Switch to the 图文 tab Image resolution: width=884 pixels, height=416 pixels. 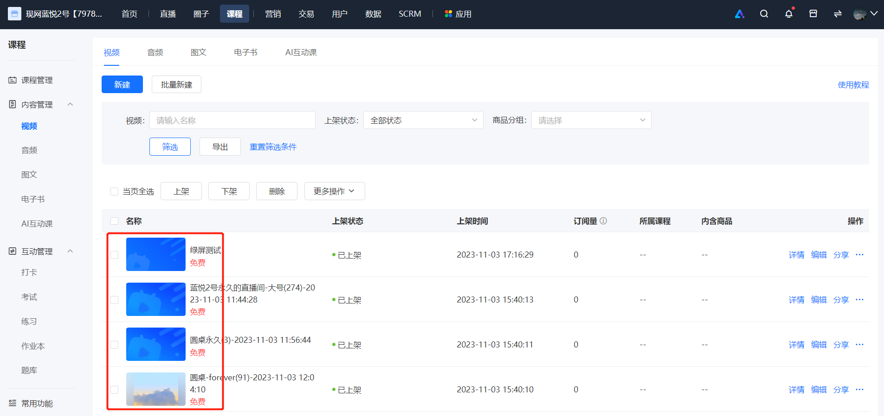pyautogui.click(x=199, y=52)
